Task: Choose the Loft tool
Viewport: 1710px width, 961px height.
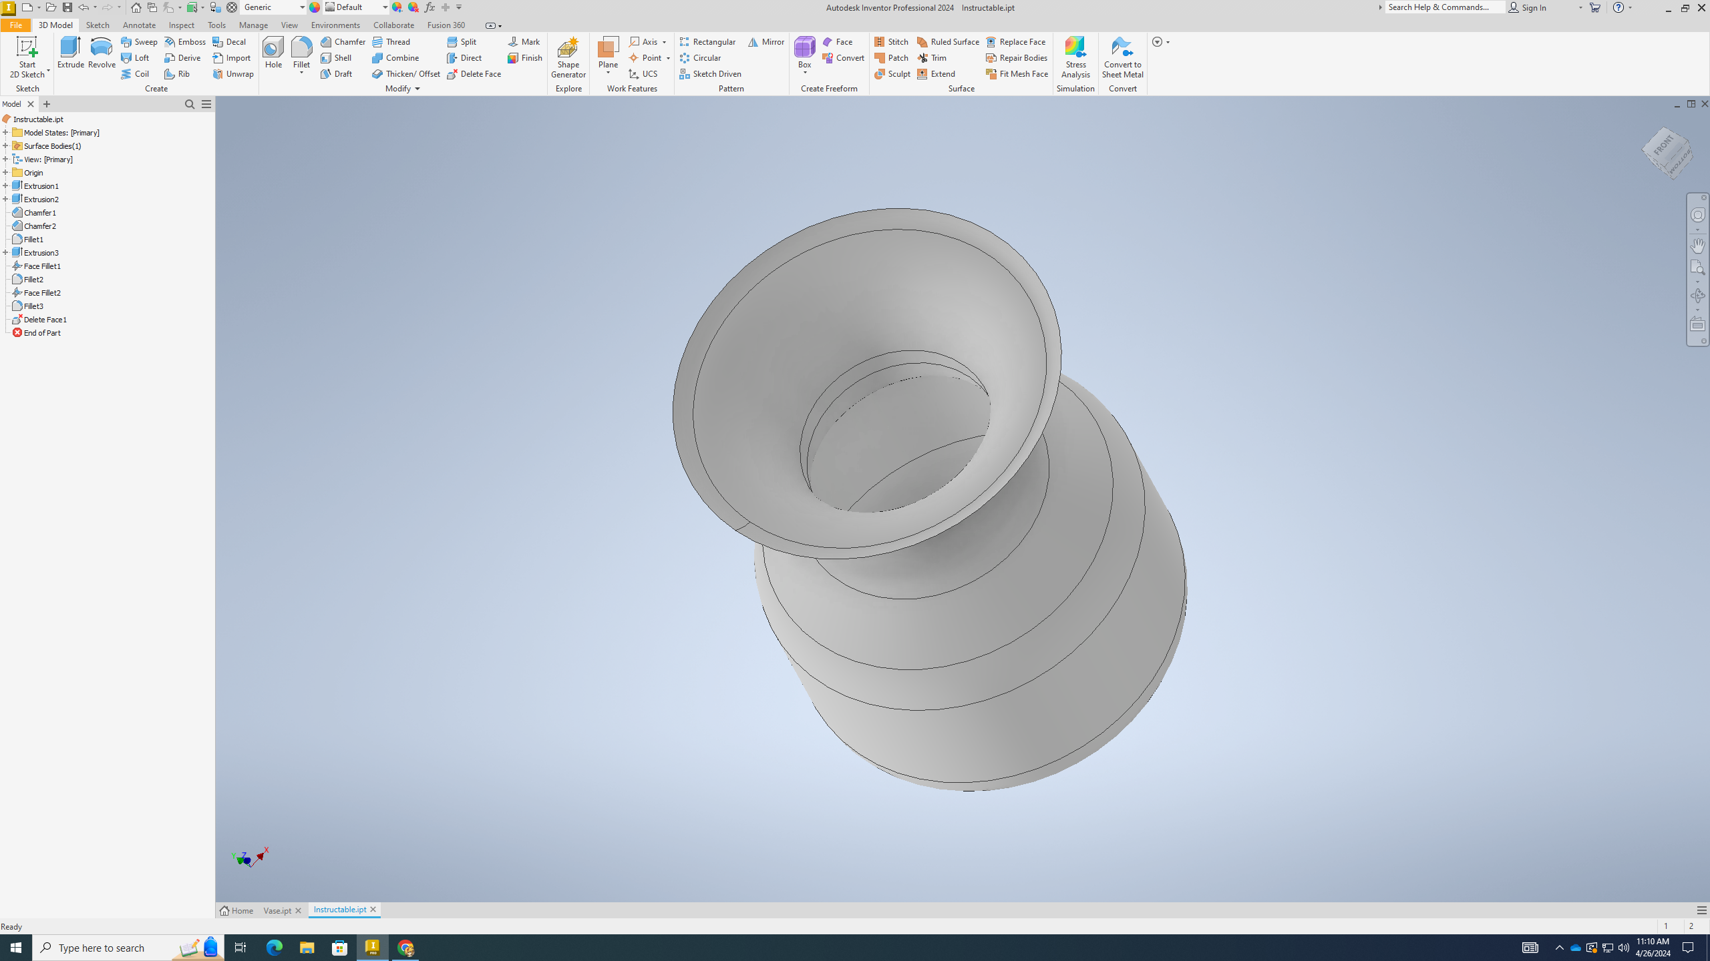Action: click(135, 57)
